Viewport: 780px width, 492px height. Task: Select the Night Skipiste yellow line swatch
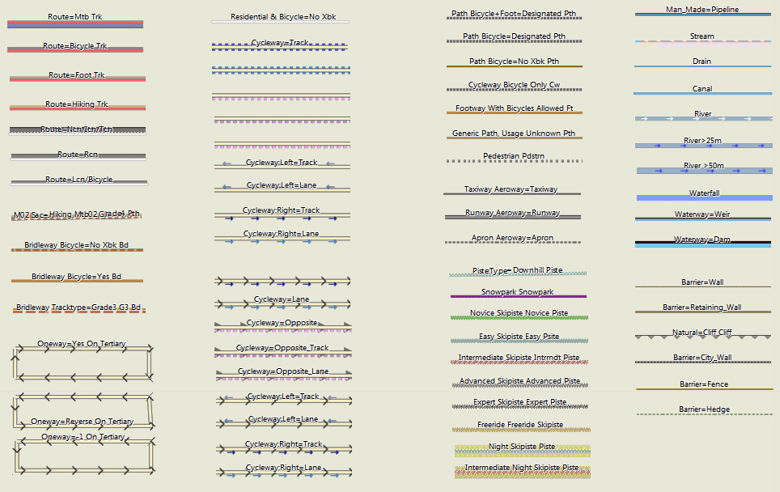521,450
